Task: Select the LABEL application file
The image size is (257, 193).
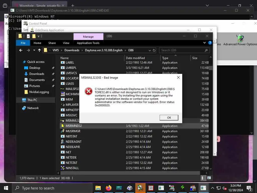Action: click(x=70, y=63)
